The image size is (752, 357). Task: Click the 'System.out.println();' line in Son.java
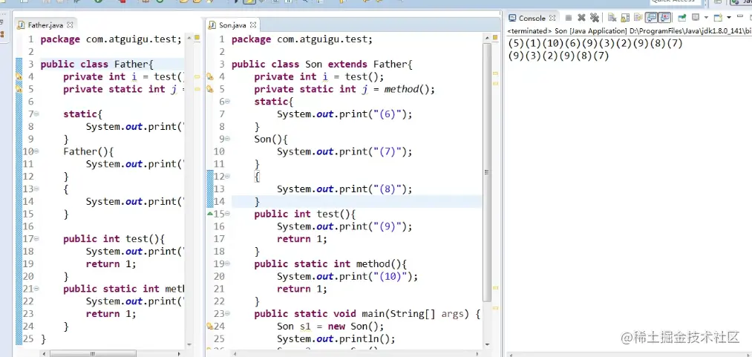(x=336, y=338)
